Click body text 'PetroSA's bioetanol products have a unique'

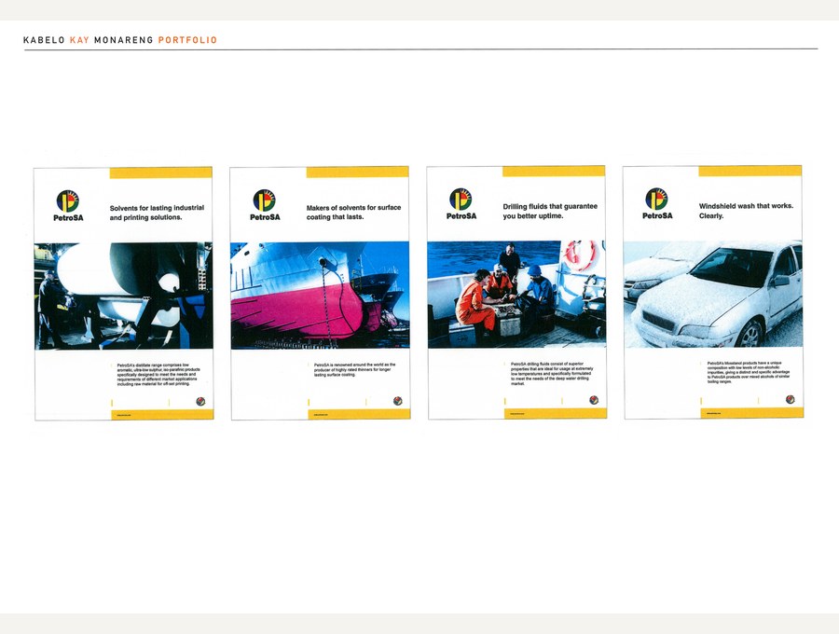pyautogui.click(x=748, y=372)
